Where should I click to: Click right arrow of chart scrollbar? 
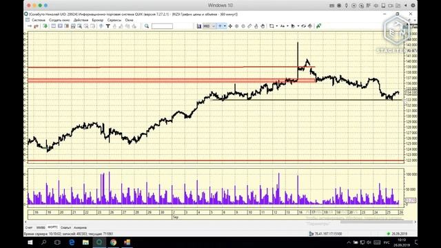tap(415, 222)
